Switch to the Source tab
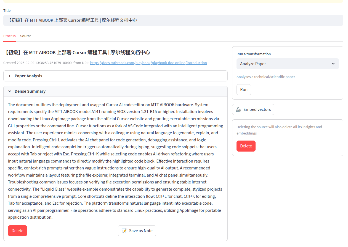348x247 pixels. (26, 36)
